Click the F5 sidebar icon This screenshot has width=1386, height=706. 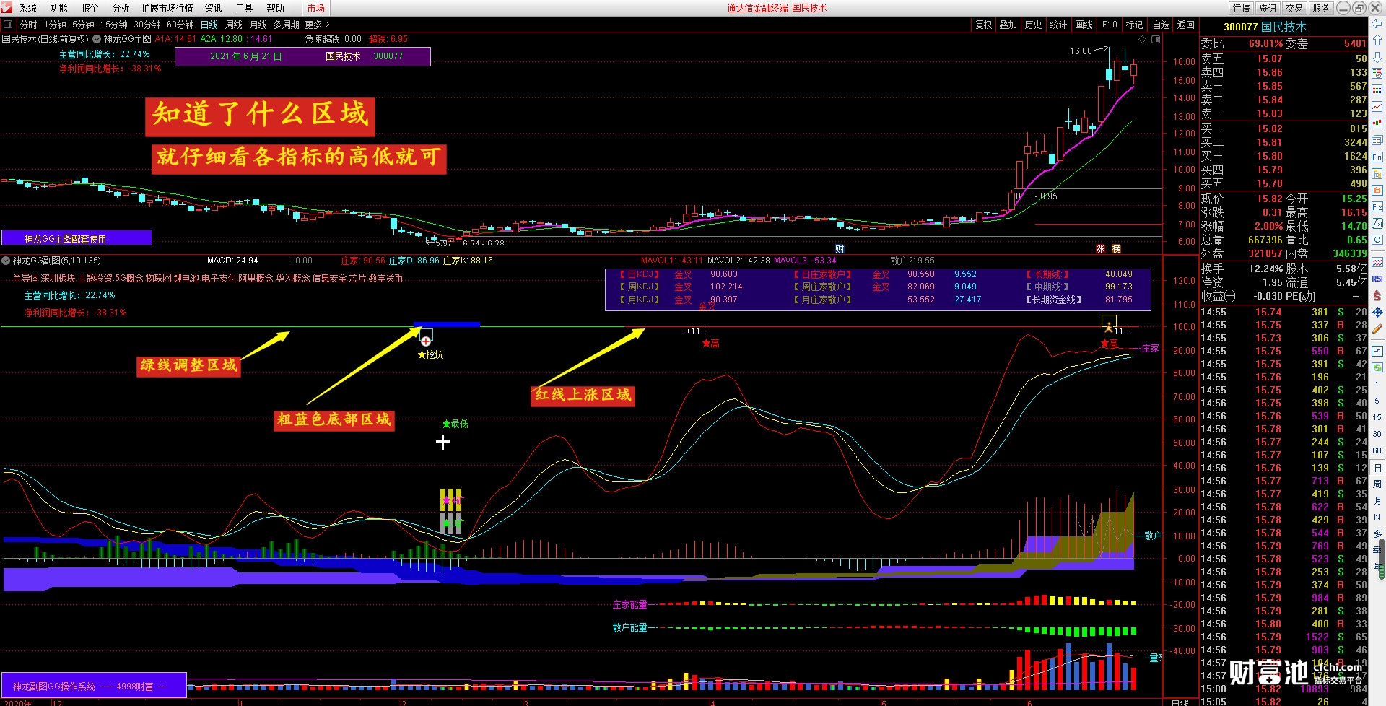1377,351
